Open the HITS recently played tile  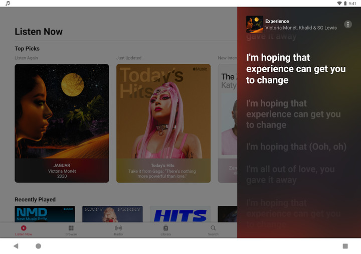[180, 215]
